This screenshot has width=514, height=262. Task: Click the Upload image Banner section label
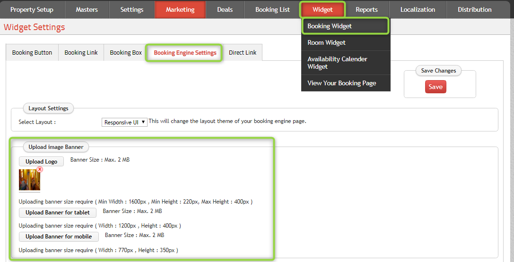coord(56,147)
